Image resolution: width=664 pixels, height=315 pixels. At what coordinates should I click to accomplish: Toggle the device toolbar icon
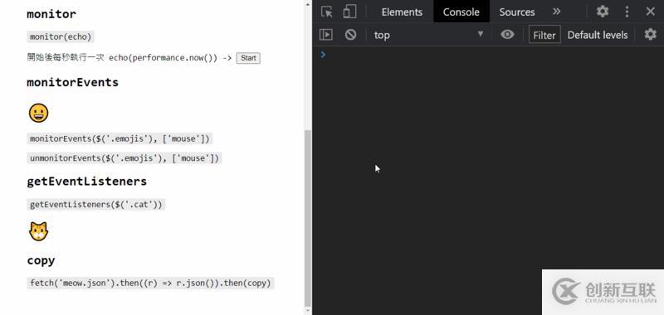[x=349, y=12]
